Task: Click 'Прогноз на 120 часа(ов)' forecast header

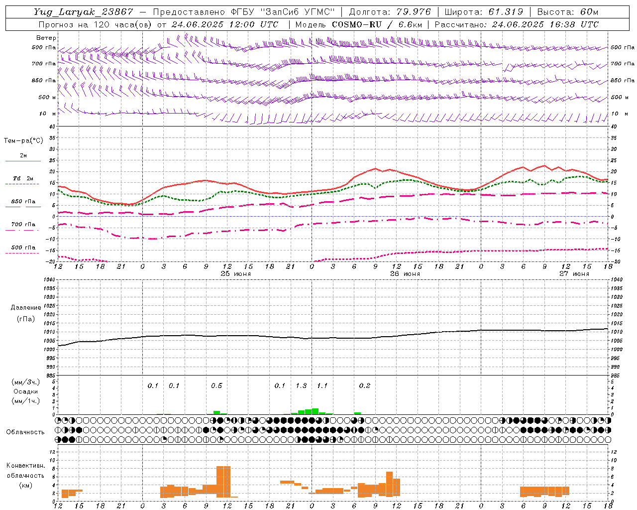Action: (96, 24)
